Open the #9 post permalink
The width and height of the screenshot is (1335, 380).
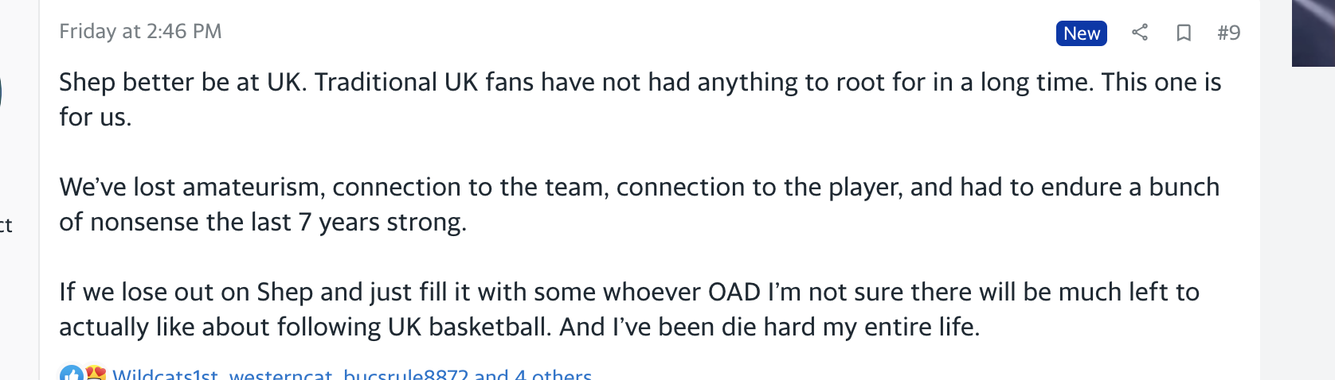[x=1228, y=33]
